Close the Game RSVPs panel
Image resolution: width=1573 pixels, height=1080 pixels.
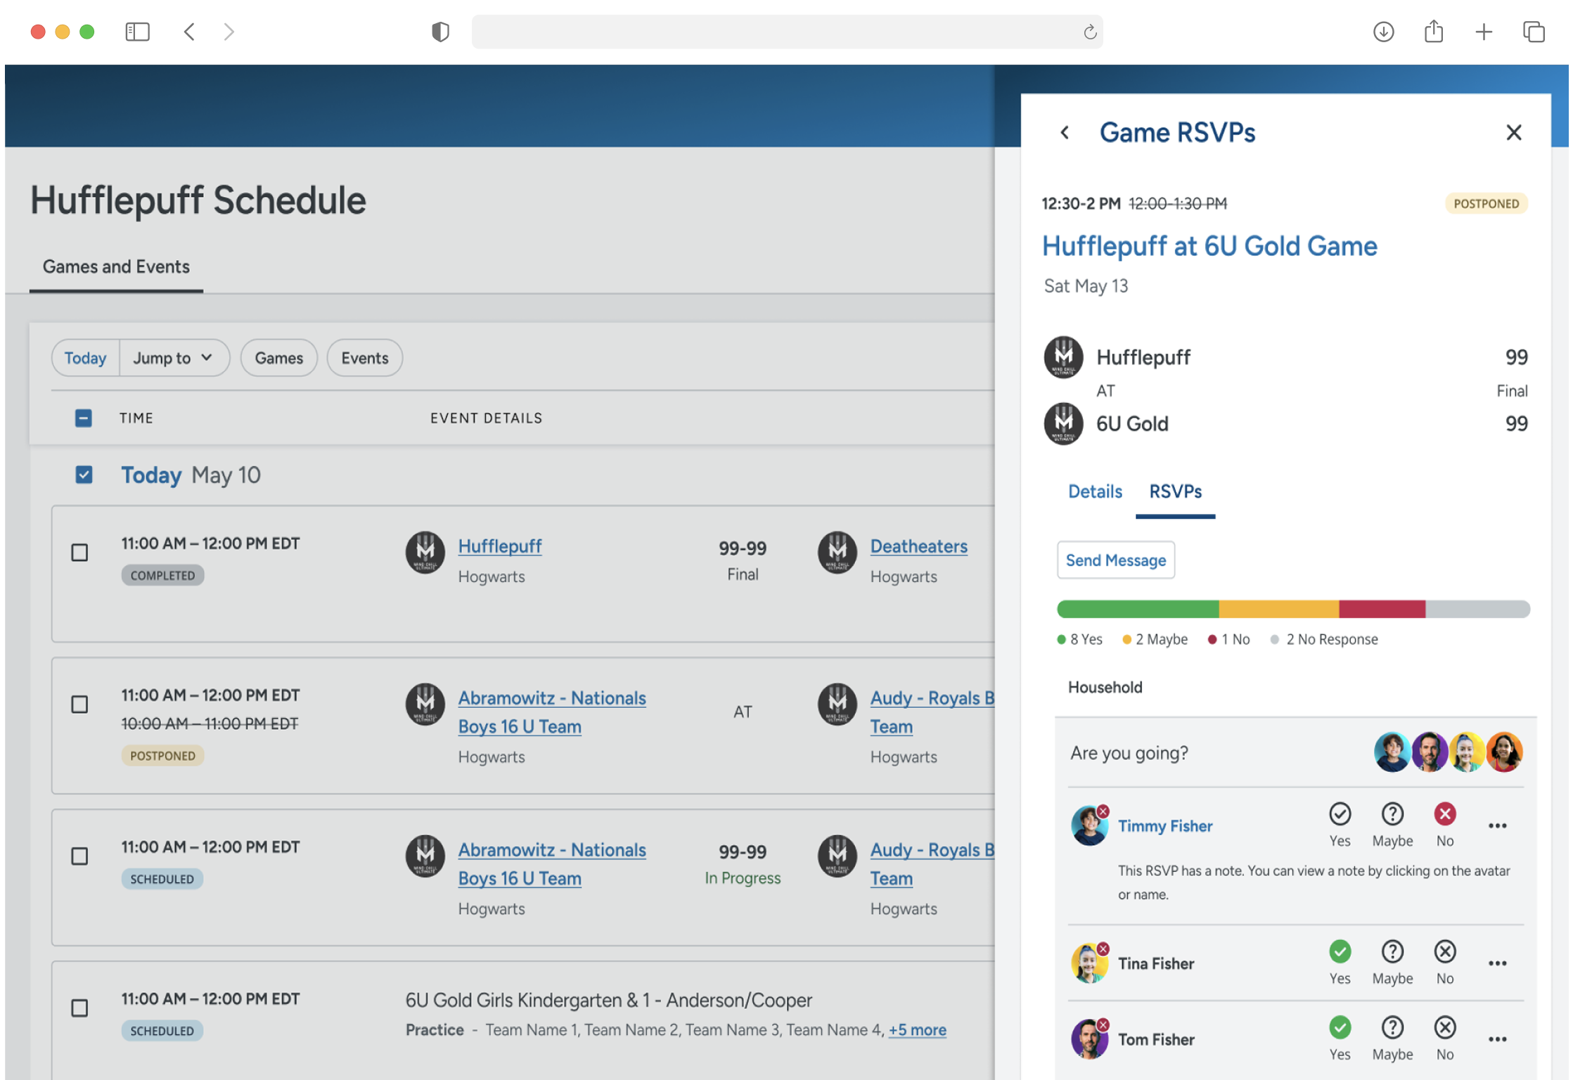point(1513,133)
